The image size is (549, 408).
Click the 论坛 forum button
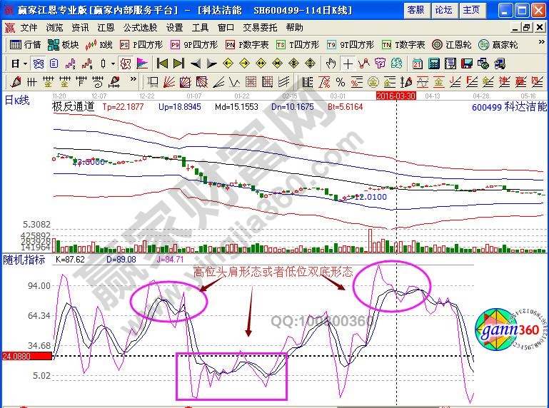tap(443, 10)
